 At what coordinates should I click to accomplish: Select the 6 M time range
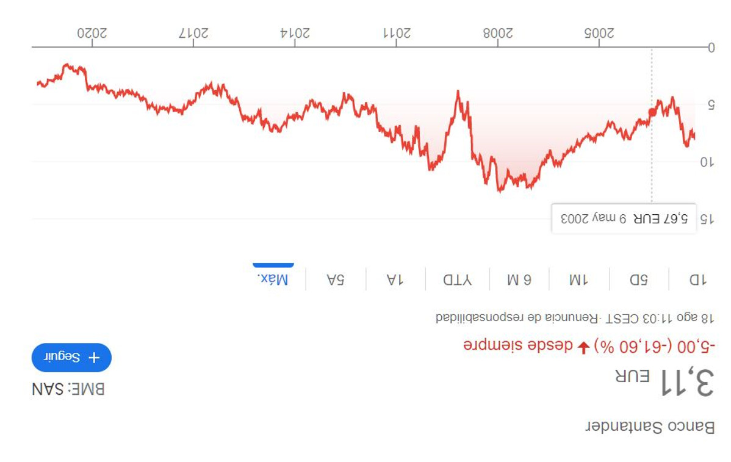519,280
